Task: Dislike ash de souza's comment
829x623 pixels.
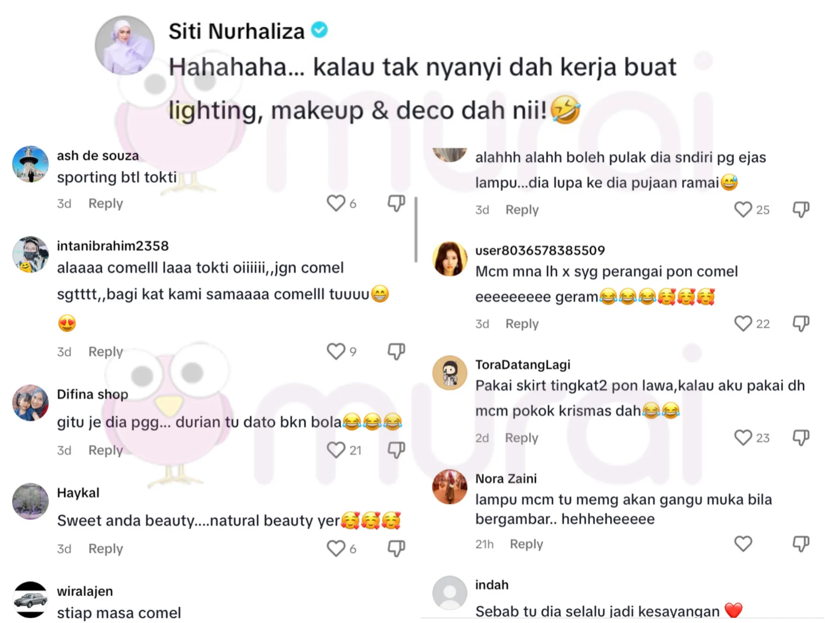Action: [x=396, y=203]
